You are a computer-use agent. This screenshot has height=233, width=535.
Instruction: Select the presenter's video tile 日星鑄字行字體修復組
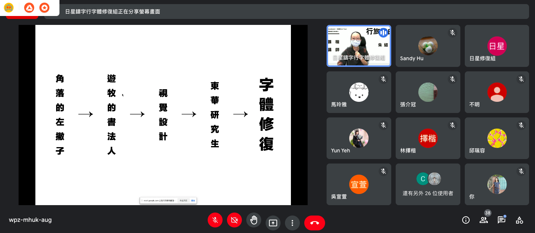pyautogui.click(x=359, y=46)
